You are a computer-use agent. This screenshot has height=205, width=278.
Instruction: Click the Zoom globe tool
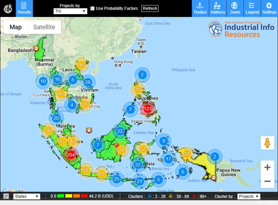[x=235, y=8]
